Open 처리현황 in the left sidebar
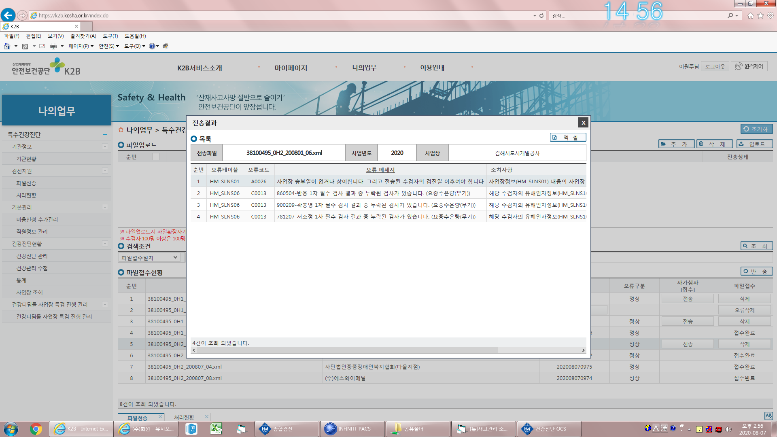The width and height of the screenshot is (777, 437). tap(26, 195)
